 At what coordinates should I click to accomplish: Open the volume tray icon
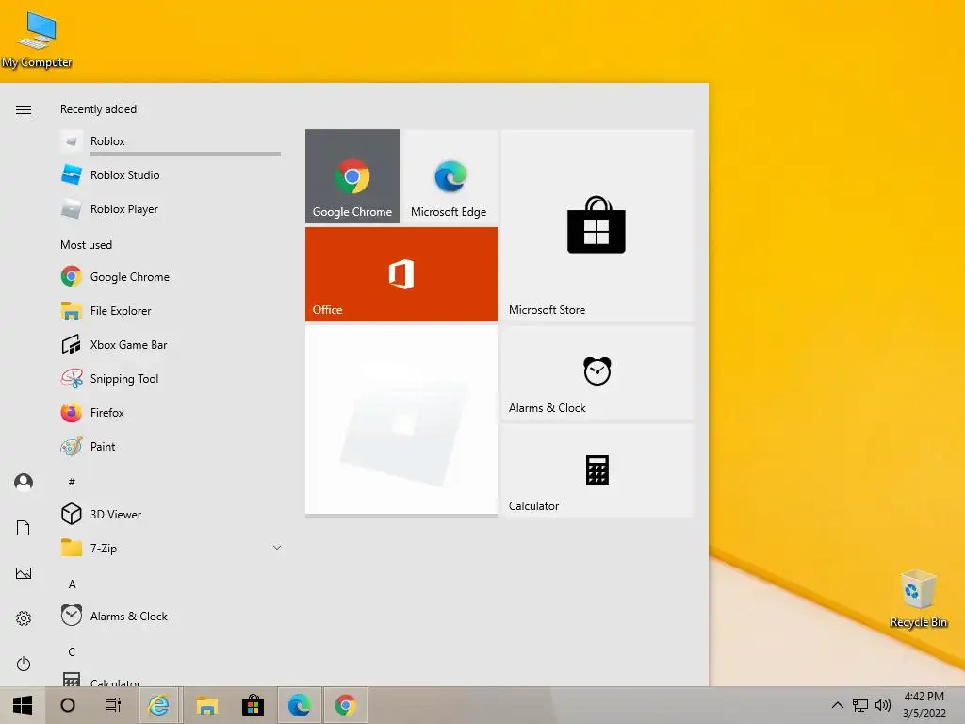882,705
